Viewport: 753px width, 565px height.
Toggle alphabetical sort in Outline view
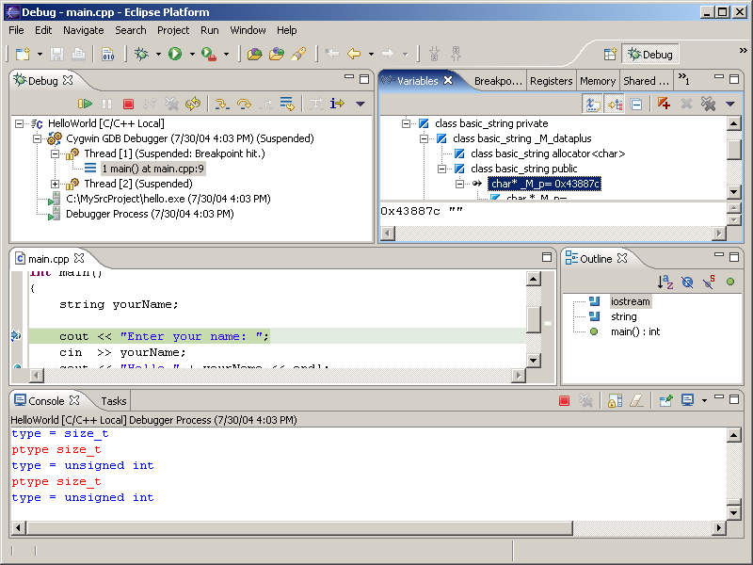(665, 282)
